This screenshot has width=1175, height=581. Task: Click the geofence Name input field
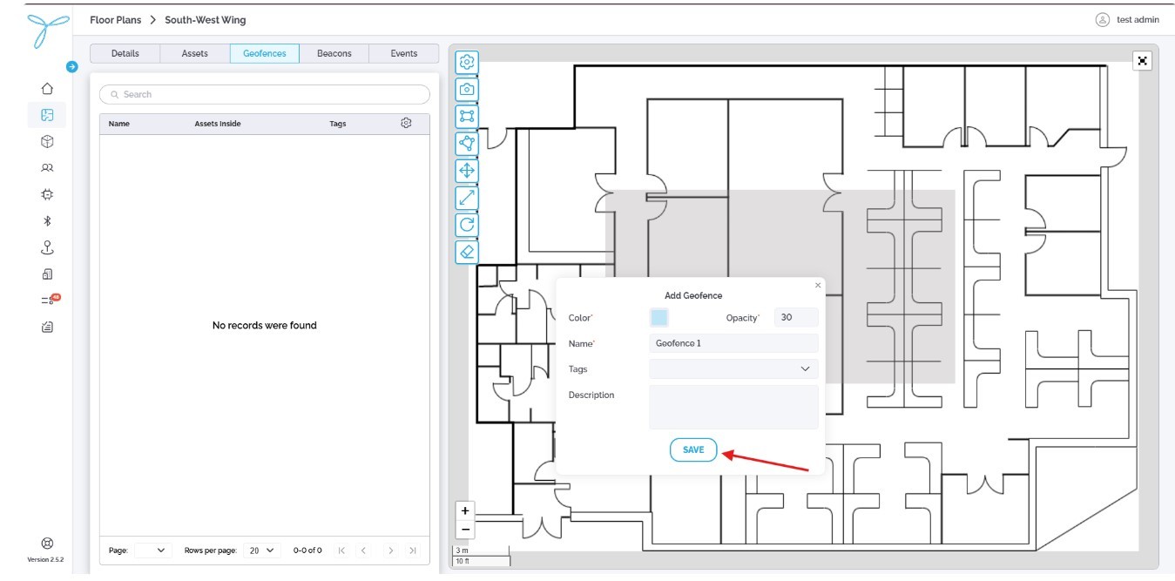pos(733,343)
